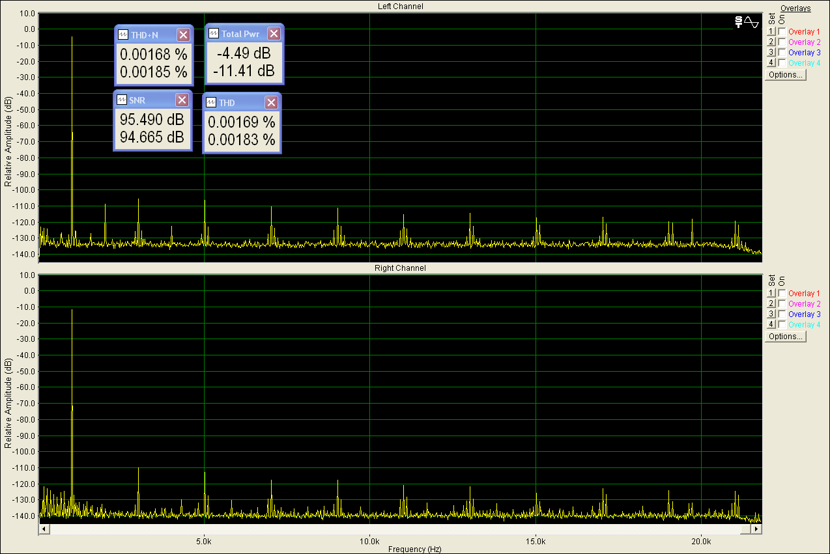
Task: Click the -11.41 dB total power reading
Action: [x=244, y=70]
